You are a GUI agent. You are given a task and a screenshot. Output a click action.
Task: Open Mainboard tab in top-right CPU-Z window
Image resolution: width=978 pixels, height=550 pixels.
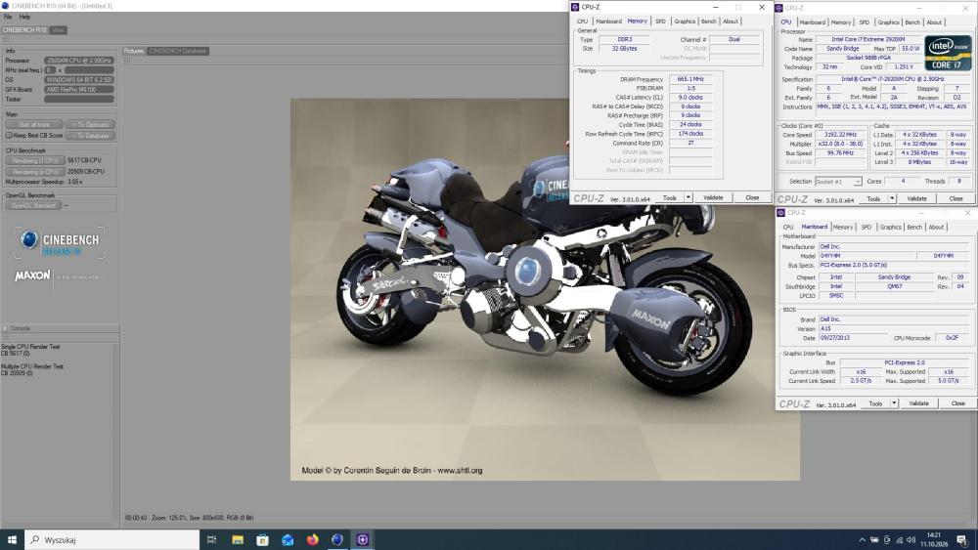tap(812, 21)
